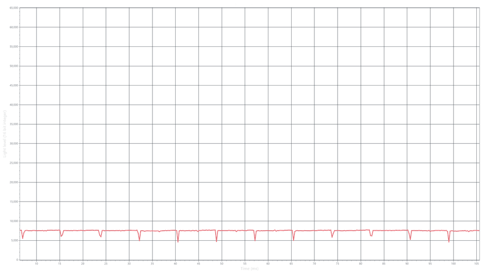Click the 20,000 light level tick label
This screenshot has height=273, width=485.
click(14, 182)
